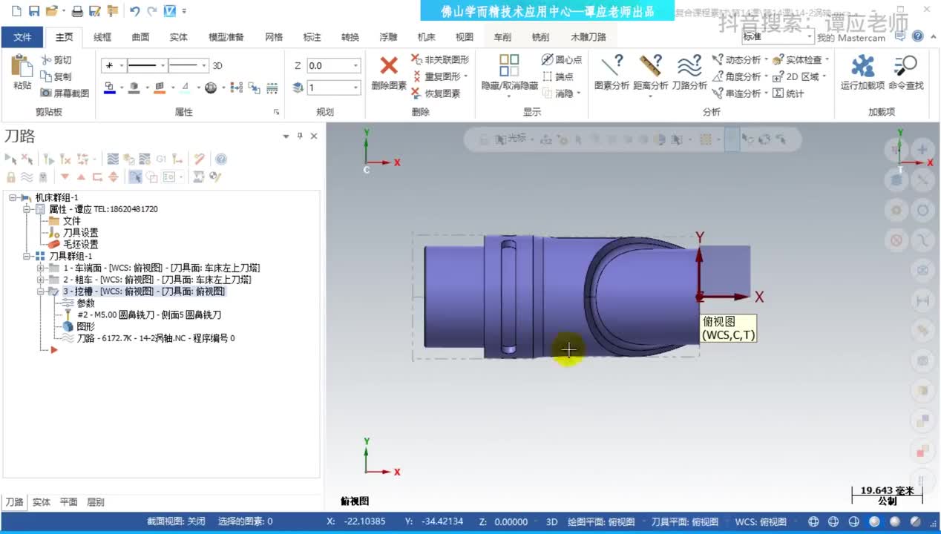
Task: Click the 统计 statistics icon
Action: [x=778, y=93]
